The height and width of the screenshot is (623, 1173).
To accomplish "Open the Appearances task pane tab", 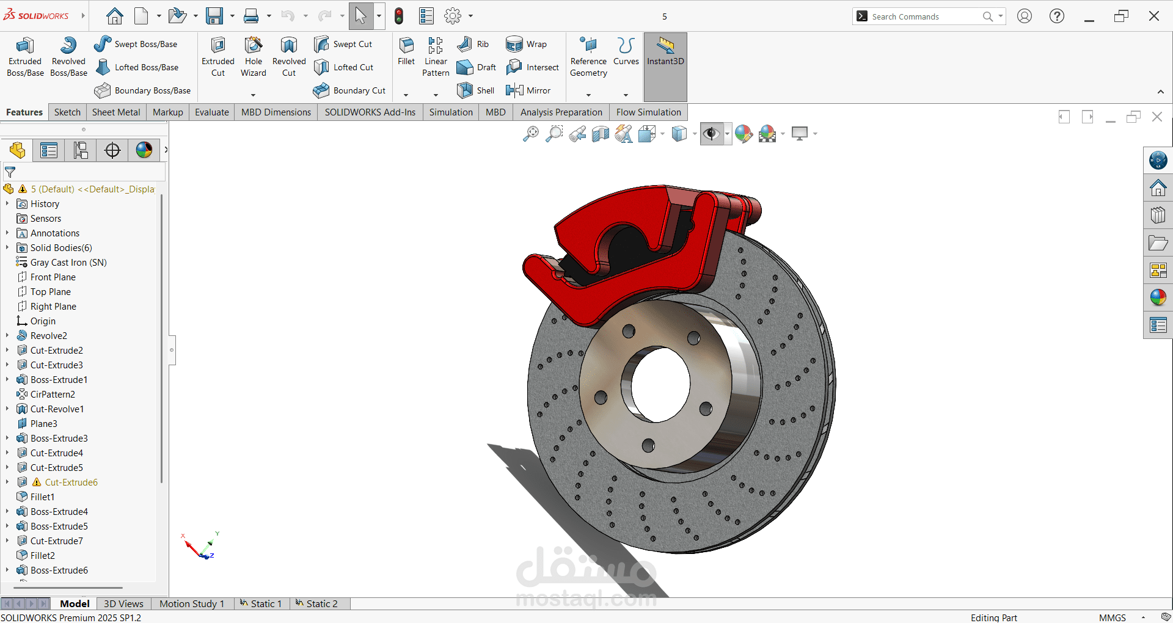I will 1158,297.
